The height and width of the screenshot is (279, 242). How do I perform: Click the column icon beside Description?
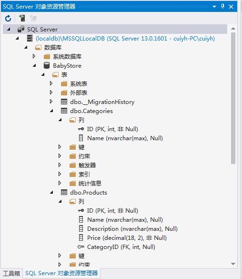click(x=81, y=228)
